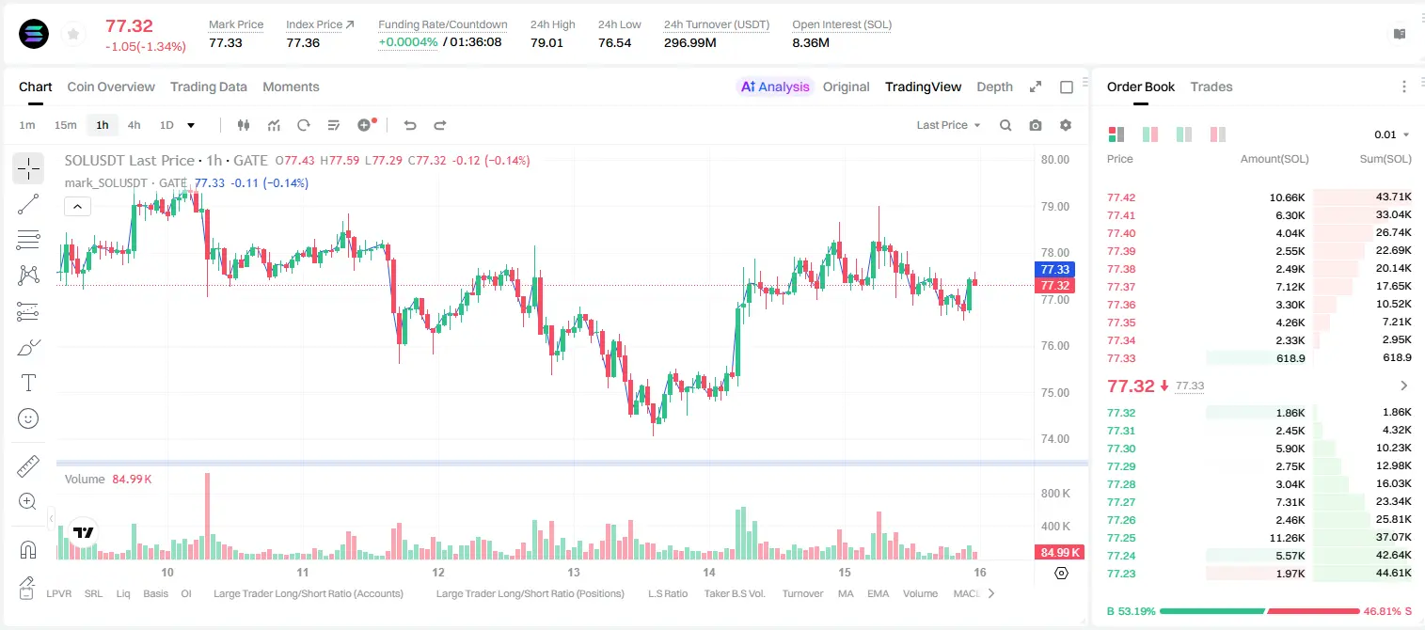Take a chart snapshot with camera icon
Viewport: 1425px width, 630px height.
[1036, 125]
